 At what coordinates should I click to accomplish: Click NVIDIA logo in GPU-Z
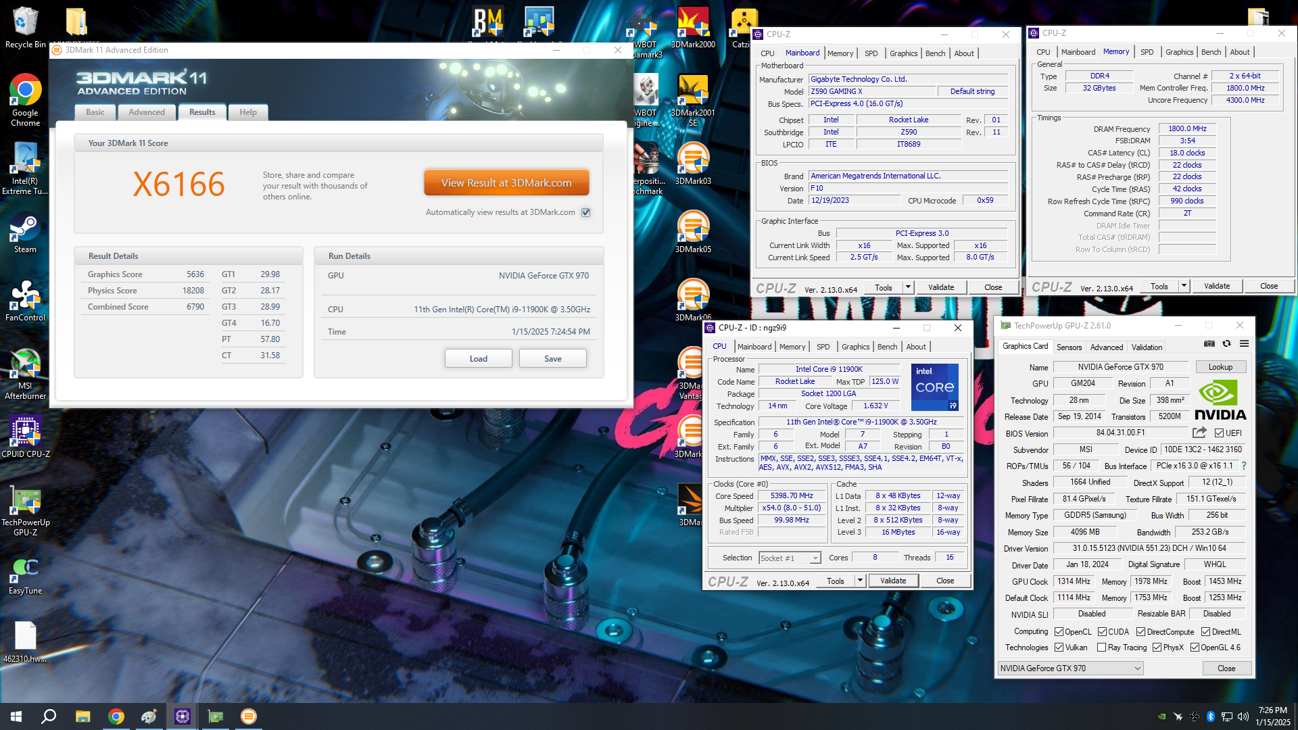click(1220, 401)
